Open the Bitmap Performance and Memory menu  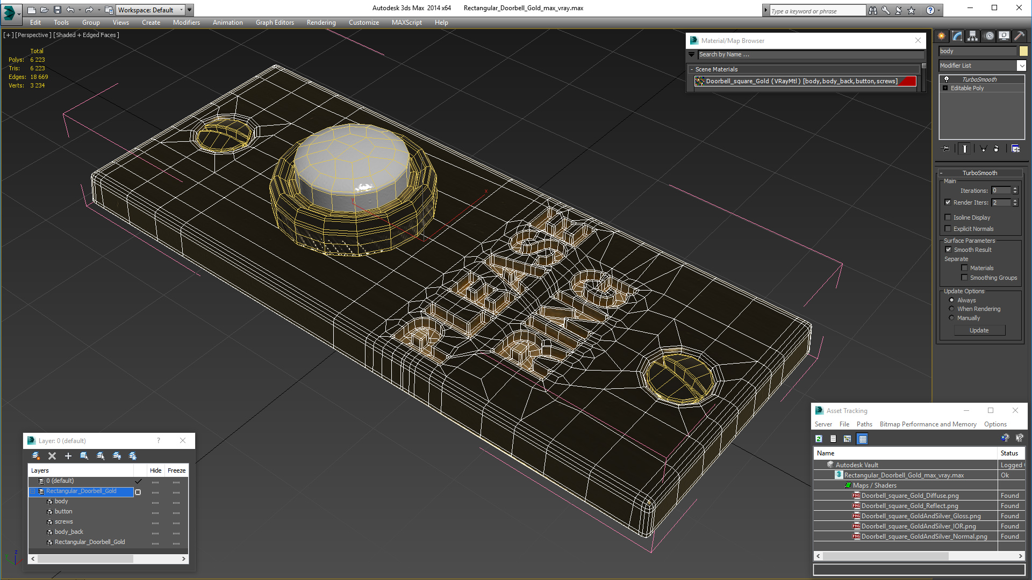click(928, 424)
